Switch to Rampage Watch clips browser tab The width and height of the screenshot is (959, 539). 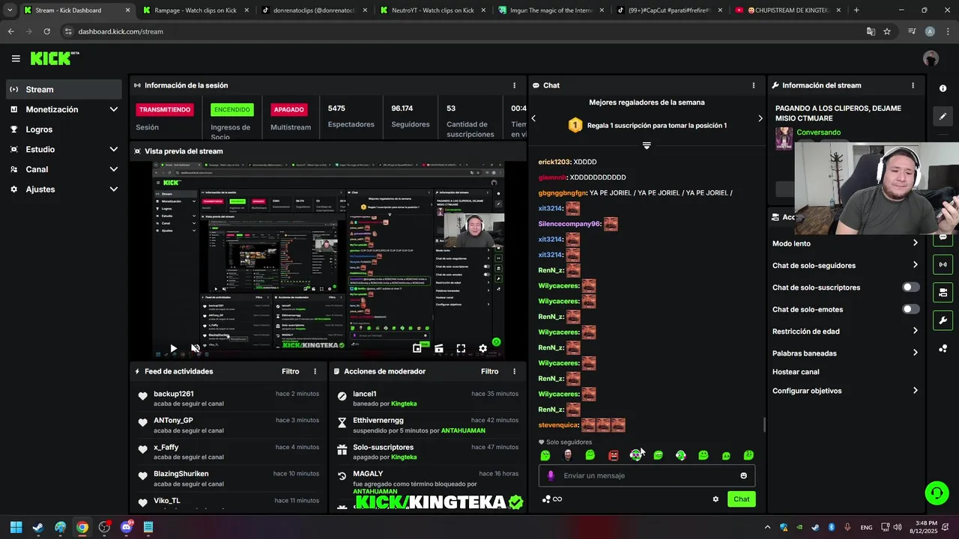coord(195,10)
